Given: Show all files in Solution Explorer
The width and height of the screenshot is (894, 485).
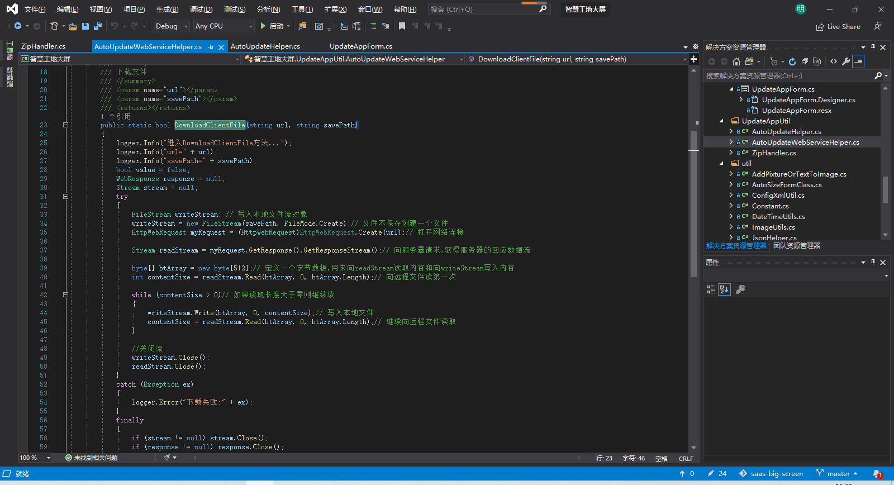Looking at the screenshot, I should coord(817,61).
